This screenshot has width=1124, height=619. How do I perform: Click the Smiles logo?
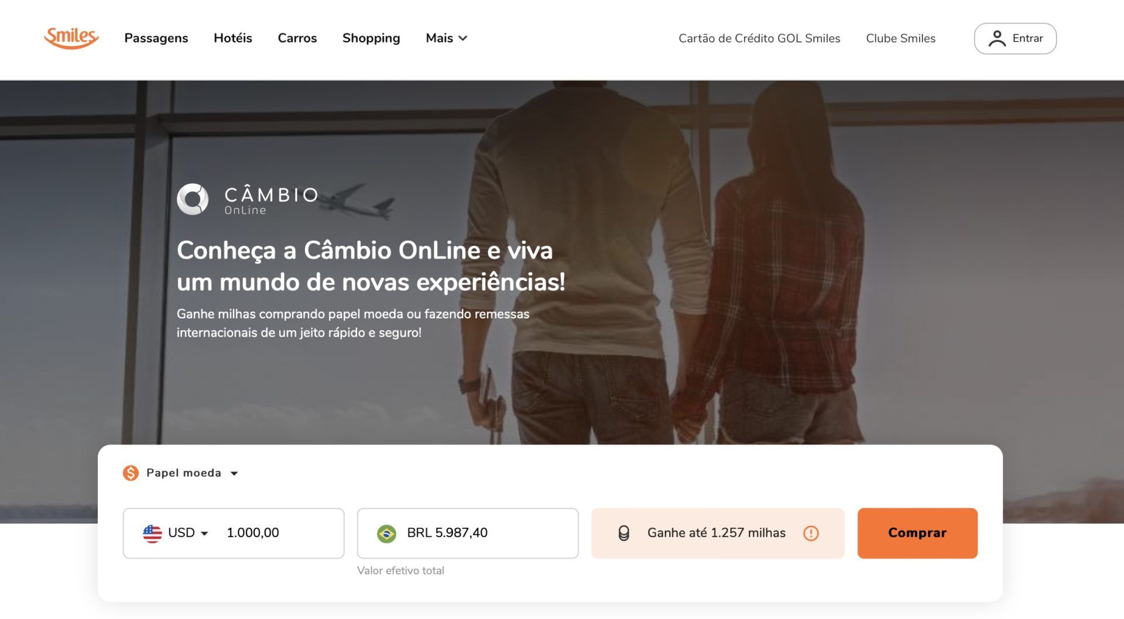(71, 38)
